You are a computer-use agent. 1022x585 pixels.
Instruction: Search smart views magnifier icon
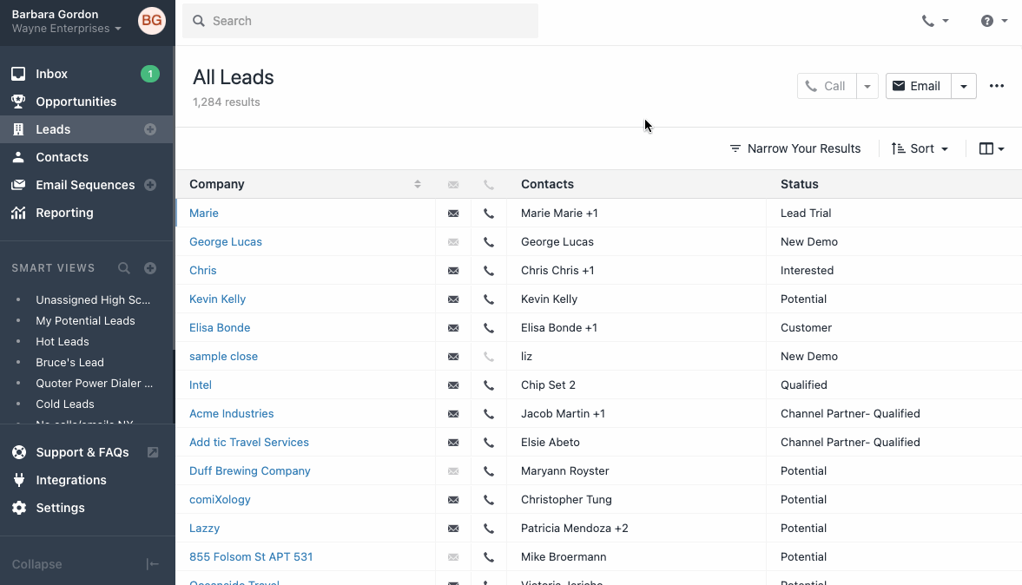coord(124,268)
